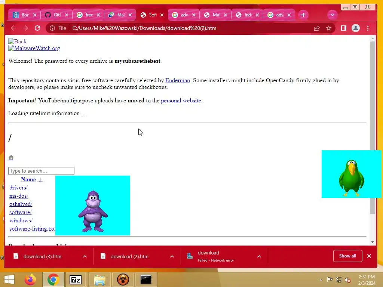Open the personal website link

point(181,101)
